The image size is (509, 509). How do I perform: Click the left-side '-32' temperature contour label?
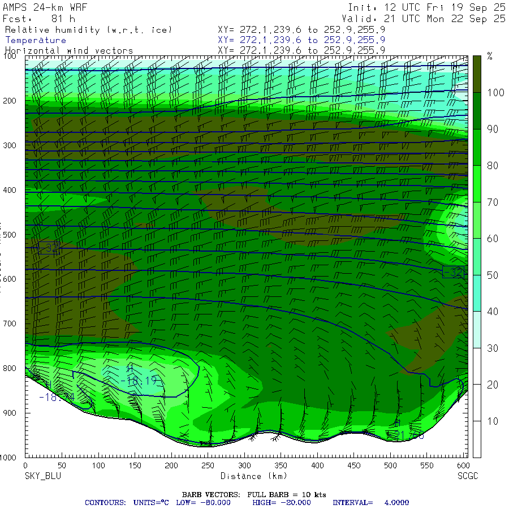[49, 248]
